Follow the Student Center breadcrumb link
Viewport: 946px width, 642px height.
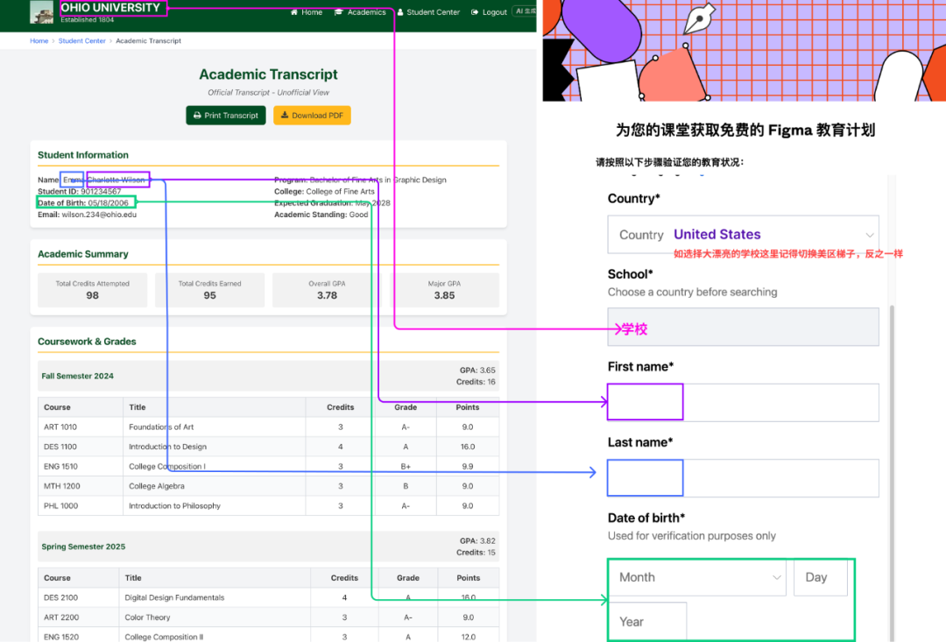[82, 41]
